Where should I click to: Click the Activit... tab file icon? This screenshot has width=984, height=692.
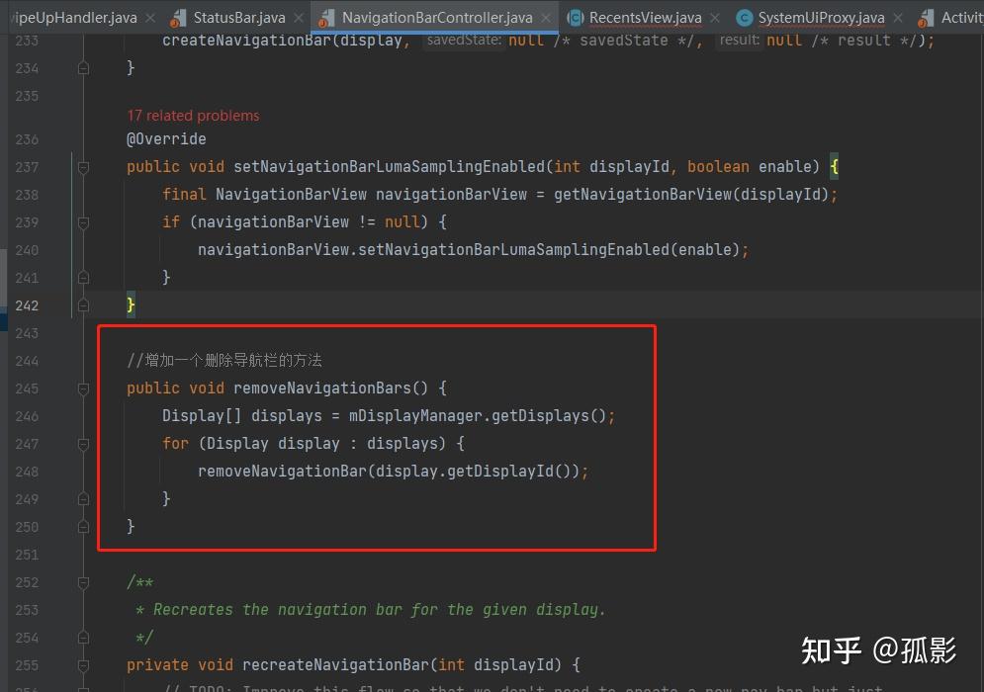point(927,18)
